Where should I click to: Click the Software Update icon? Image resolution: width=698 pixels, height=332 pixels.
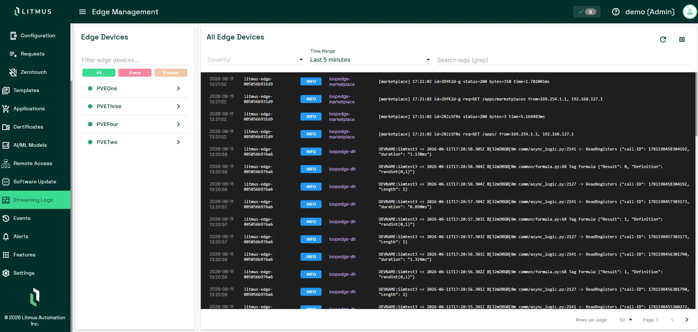pos(6,182)
